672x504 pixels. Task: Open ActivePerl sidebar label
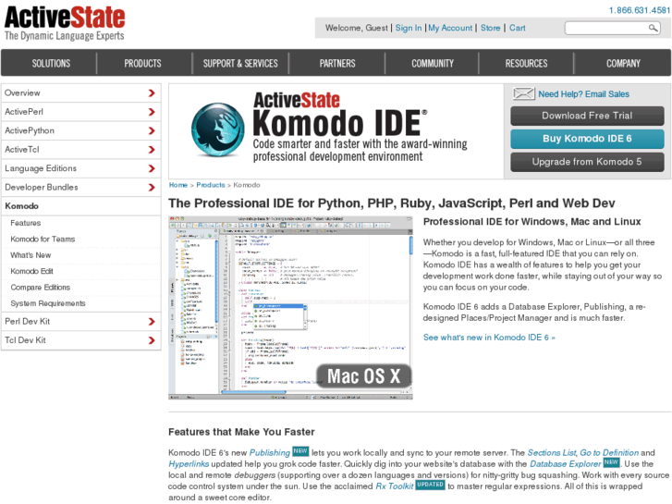[24, 112]
